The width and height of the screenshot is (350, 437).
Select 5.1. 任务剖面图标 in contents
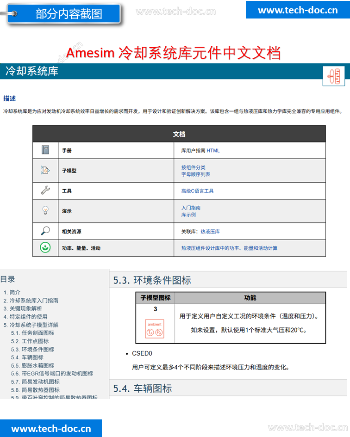(x=33, y=333)
